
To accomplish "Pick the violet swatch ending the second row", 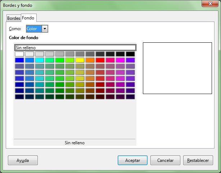I will click(130, 60).
